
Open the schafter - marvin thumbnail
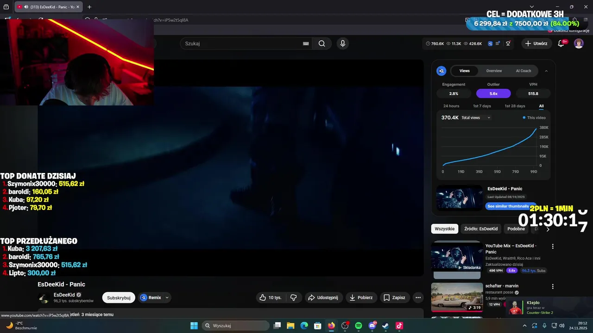457,297
